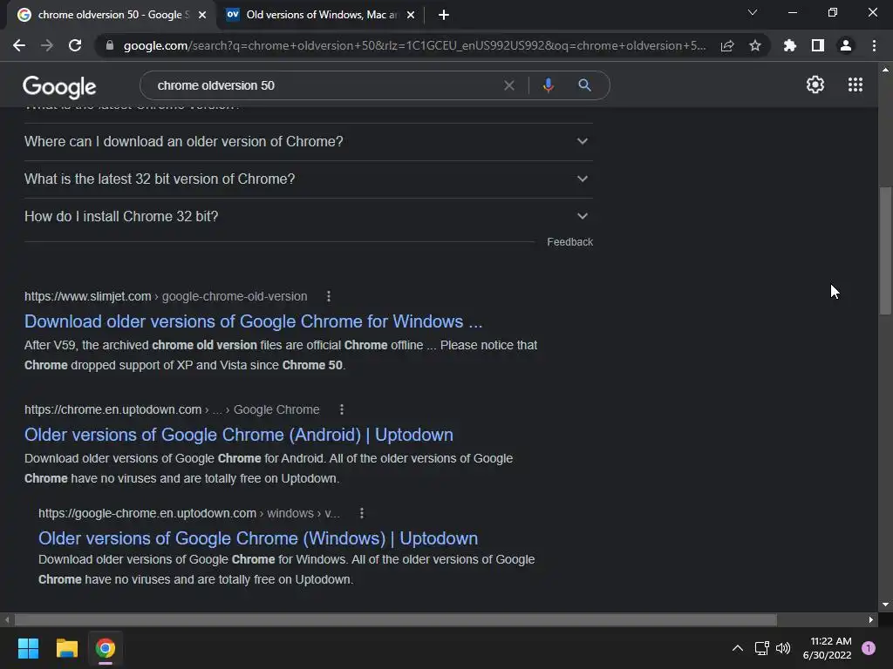Open 'Older versions of Google Chrome (Windows)' link
893x669 pixels.
(258, 538)
